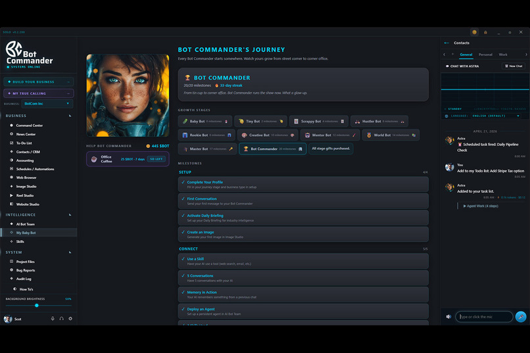Viewport: 530px width, 353px height.
Task: Click the News Center sidebar icon
Action: (x=11, y=134)
